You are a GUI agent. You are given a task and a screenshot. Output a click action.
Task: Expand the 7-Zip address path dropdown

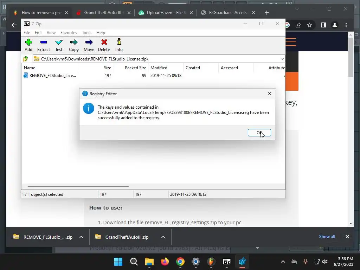[x=282, y=59]
